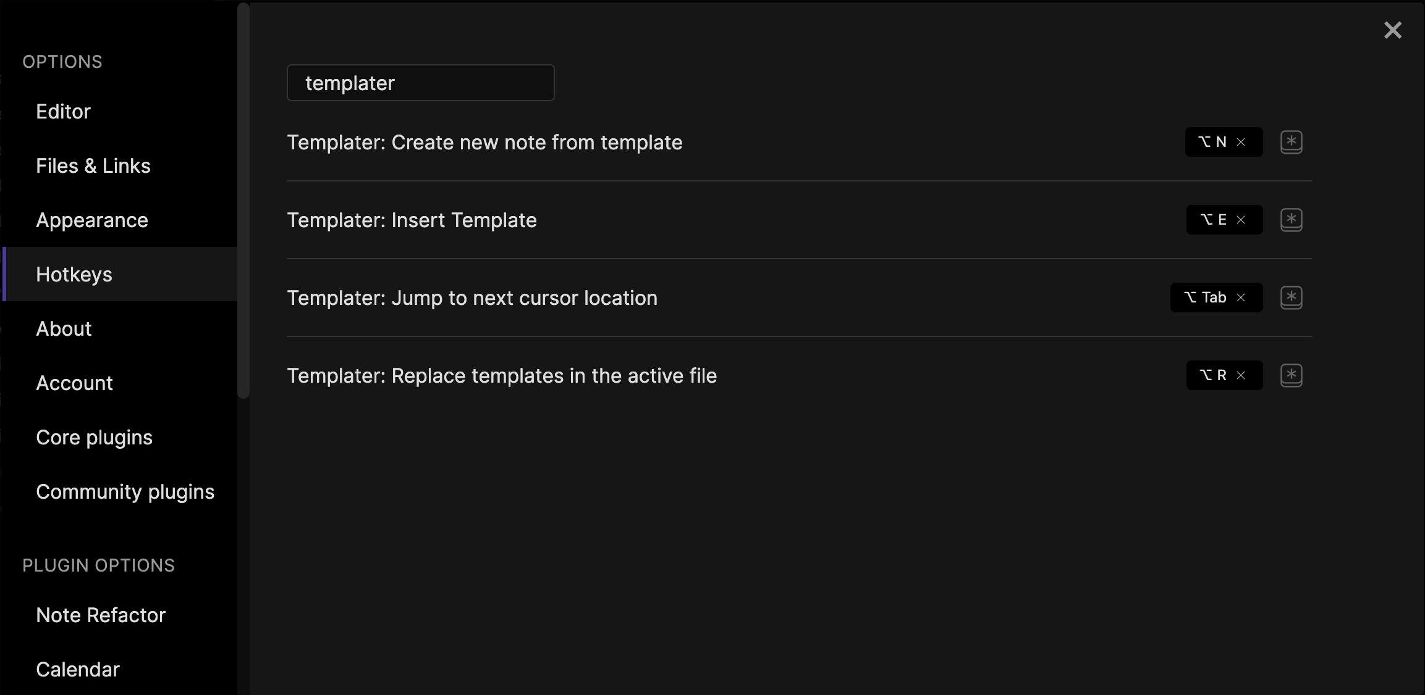Remove the ⌥N hotkey from Create new note
This screenshot has width=1425, height=695.
(1242, 142)
